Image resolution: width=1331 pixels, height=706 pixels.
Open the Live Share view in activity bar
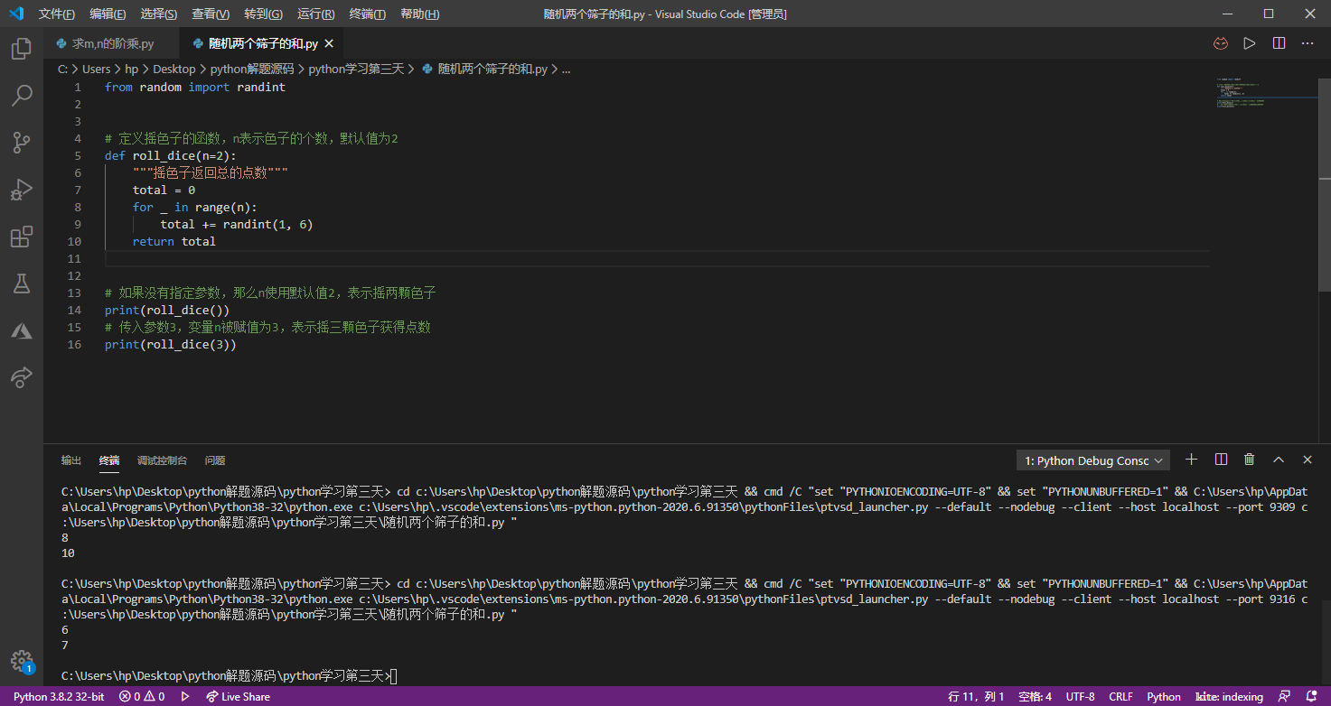(22, 377)
